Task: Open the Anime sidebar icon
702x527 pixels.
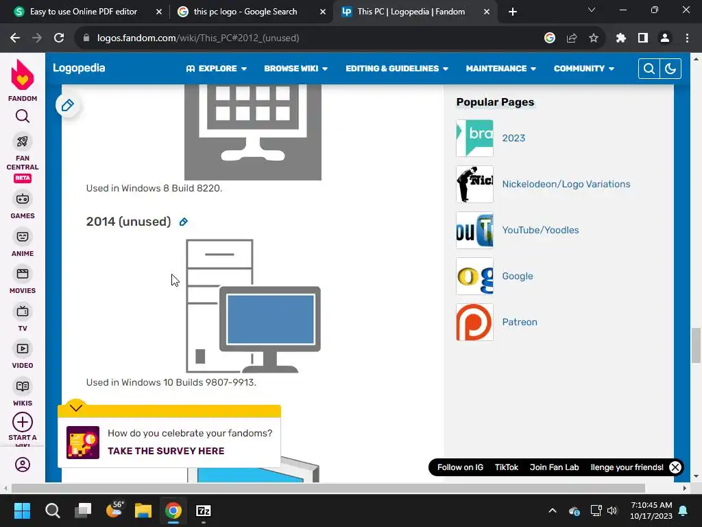Action: click(23, 237)
